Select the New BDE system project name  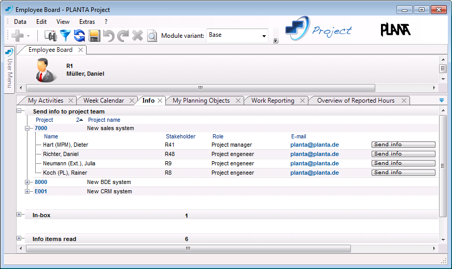click(x=109, y=182)
